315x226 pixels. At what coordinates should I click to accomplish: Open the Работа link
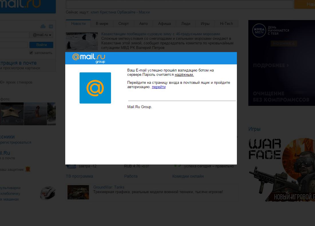tap(131, 177)
